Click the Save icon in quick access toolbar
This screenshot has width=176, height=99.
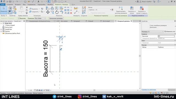click(10, 1)
